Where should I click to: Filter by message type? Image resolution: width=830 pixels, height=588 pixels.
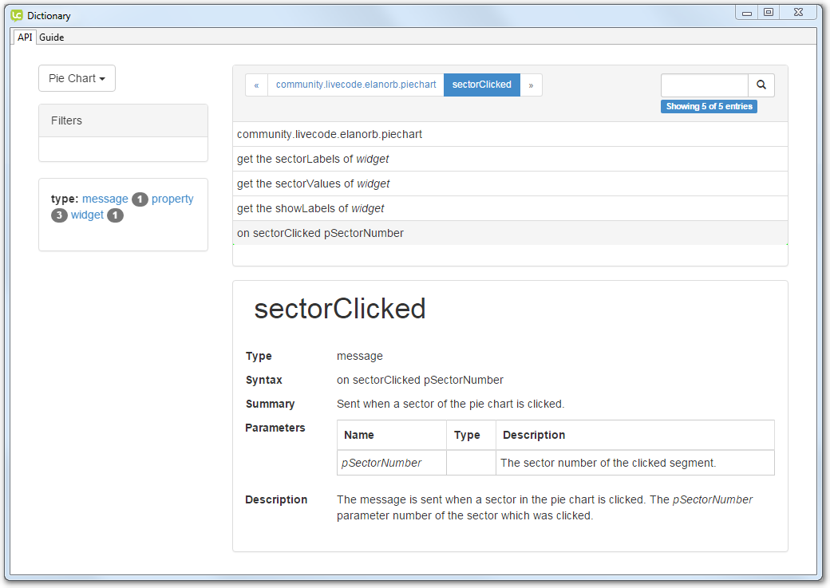(x=105, y=199)
